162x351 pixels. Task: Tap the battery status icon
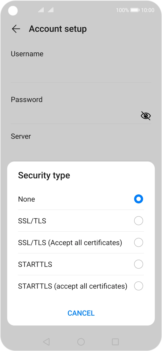click(x=135, y=10)
